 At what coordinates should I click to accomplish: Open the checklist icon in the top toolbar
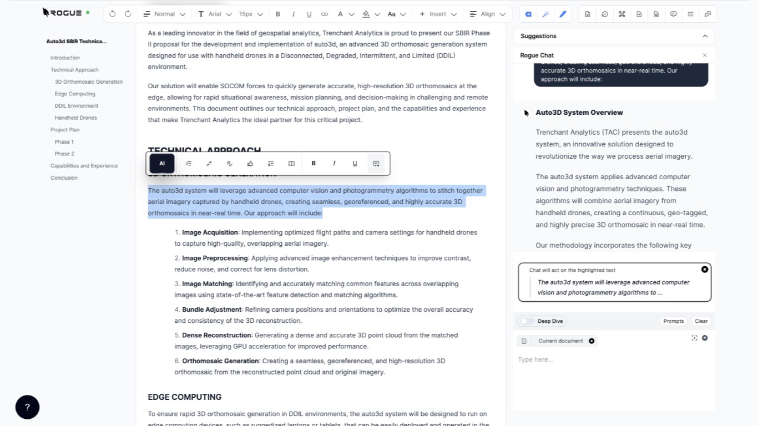pos(691,14)
